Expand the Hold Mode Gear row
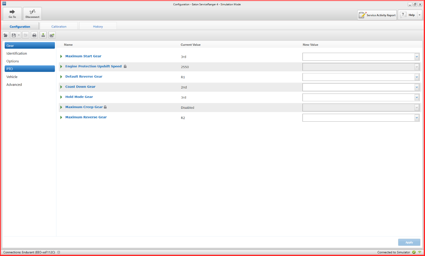 [x=61, y=97]
